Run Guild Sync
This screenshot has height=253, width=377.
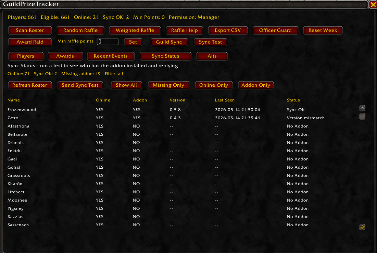point(169,42)
